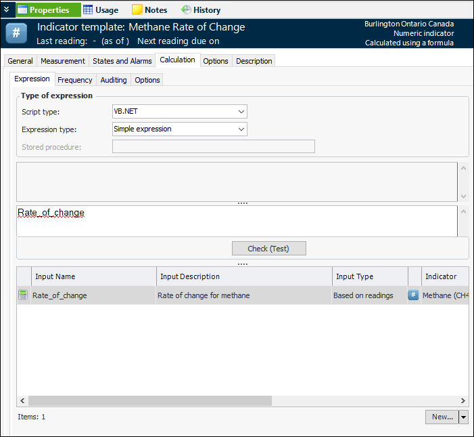
Task: Open the Auditing sub-tab
Action: (114, 80)
